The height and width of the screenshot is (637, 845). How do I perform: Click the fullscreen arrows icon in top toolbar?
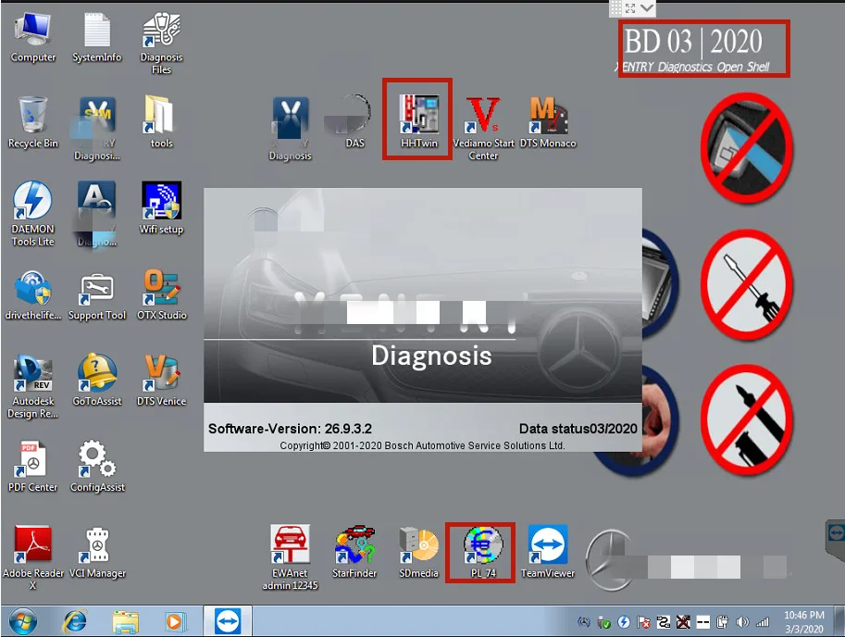tap(630, 7)
